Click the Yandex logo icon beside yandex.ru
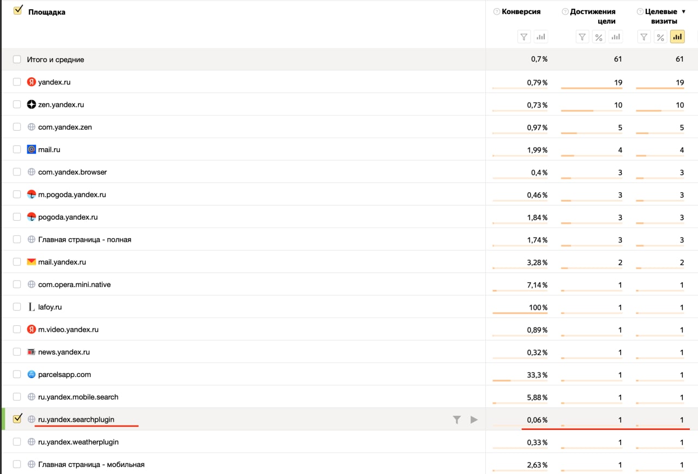The width and height of the screenshot is (698, 474). pos(32,82)
